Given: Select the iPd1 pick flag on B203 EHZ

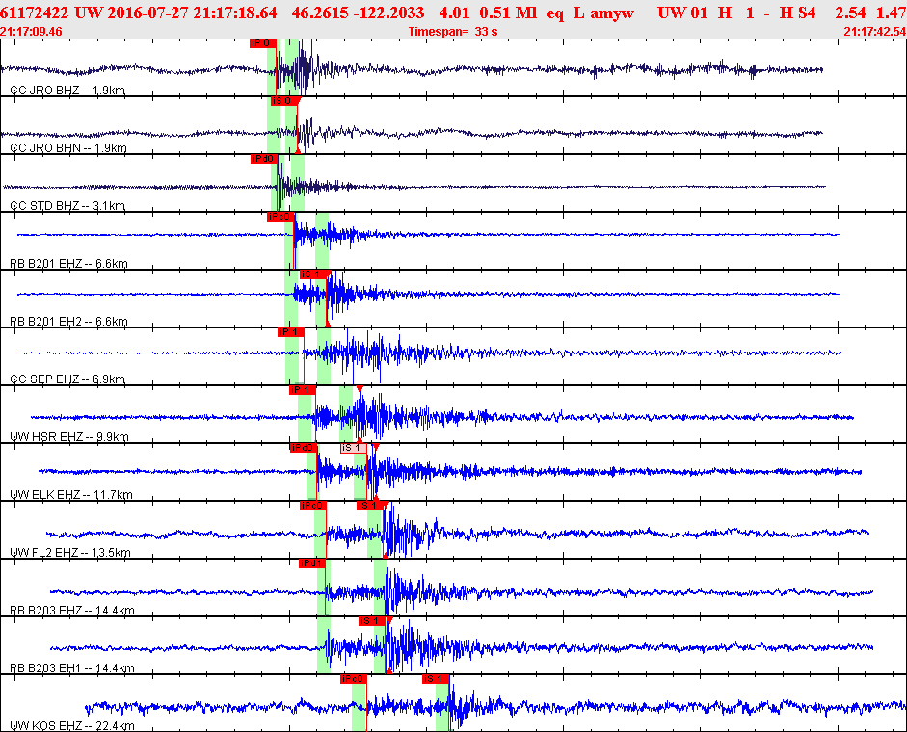Looking at the screenshot, I should (x=312, y=563).
